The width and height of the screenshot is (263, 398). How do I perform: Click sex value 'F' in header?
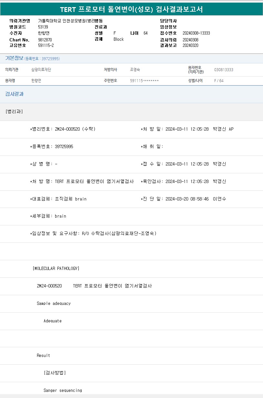pyautogui.click(x=115, y=33)
